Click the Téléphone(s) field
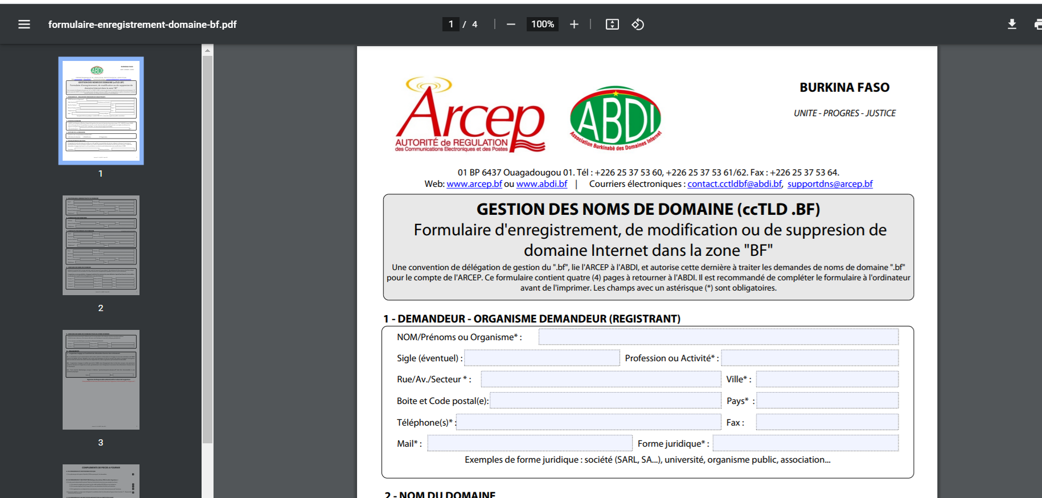The height and width of the screenshot is (498, 1042). 588,422
